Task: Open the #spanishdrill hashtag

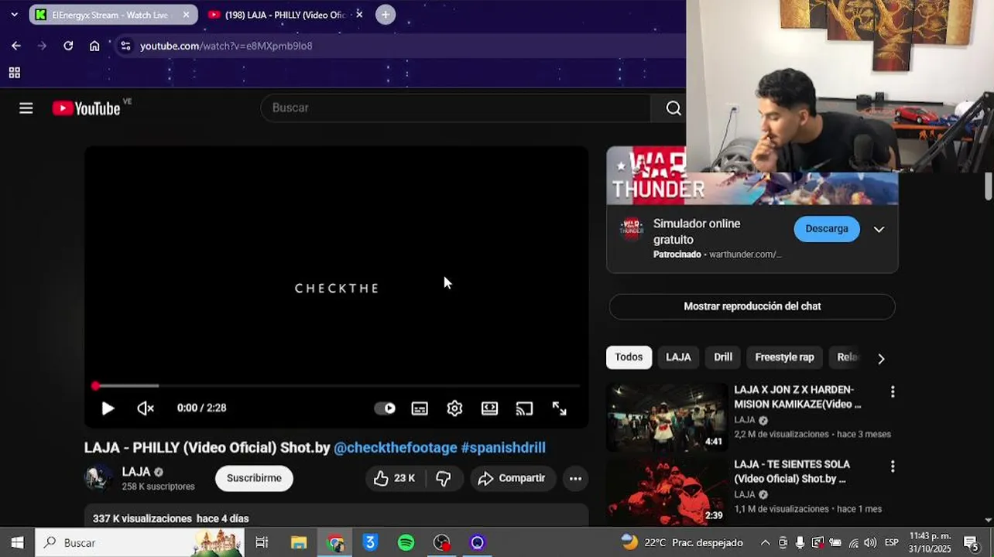Action: point(503,448)
